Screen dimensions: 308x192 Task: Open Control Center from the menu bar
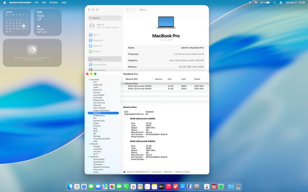[281, 3]
